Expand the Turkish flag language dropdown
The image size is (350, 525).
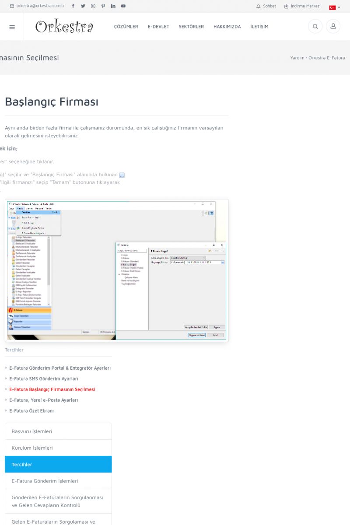tap(335, 7)
